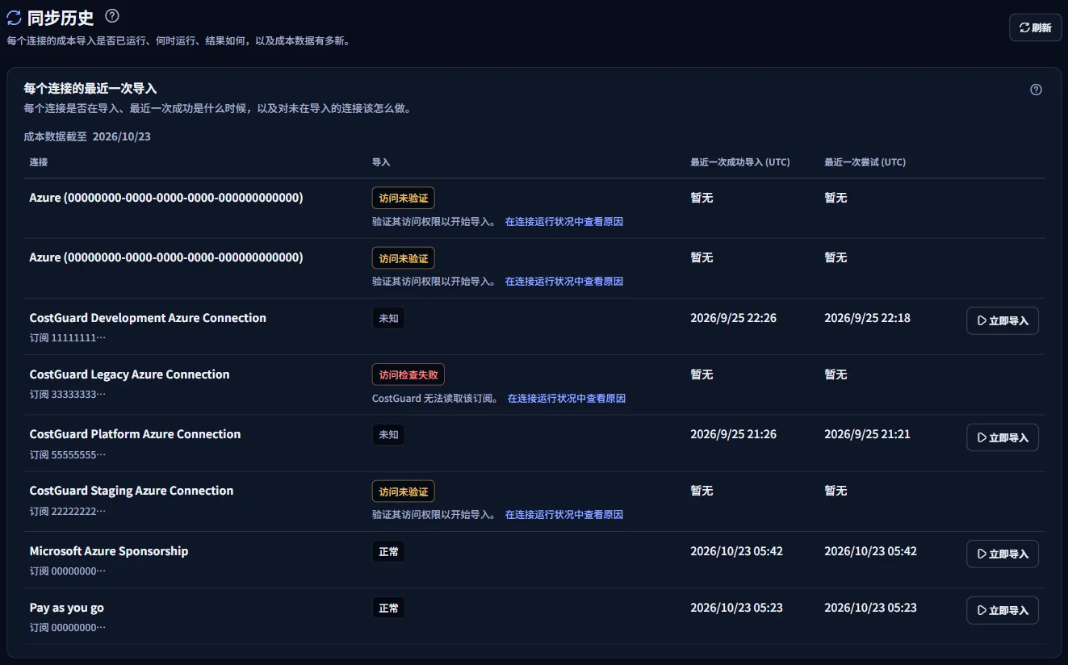Click 订阅 11111111… subscription text
1068x665 pixels.
click(68, 338)
